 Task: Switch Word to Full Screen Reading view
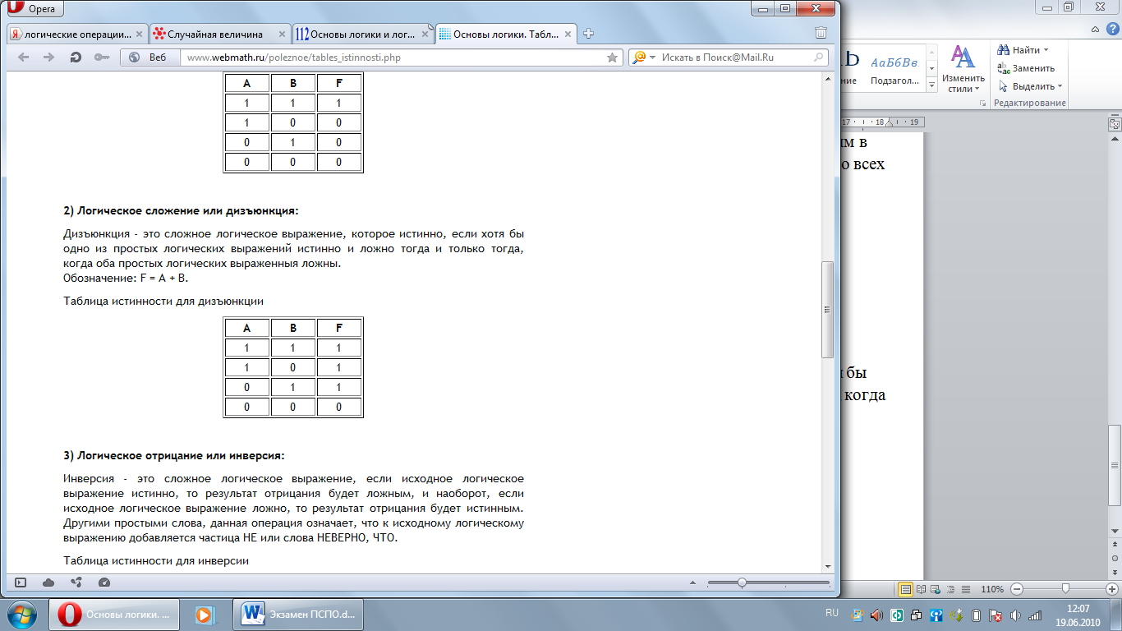click(922, 589)
